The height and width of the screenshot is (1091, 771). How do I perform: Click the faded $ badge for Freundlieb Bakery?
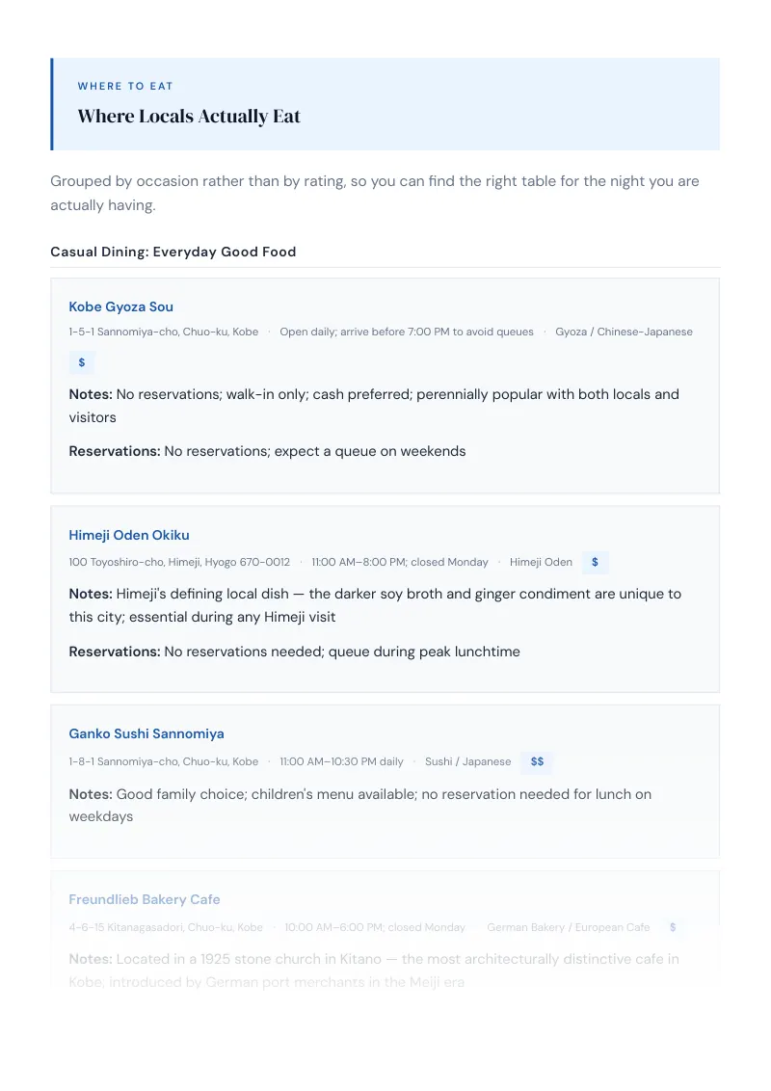click(673, 927)
